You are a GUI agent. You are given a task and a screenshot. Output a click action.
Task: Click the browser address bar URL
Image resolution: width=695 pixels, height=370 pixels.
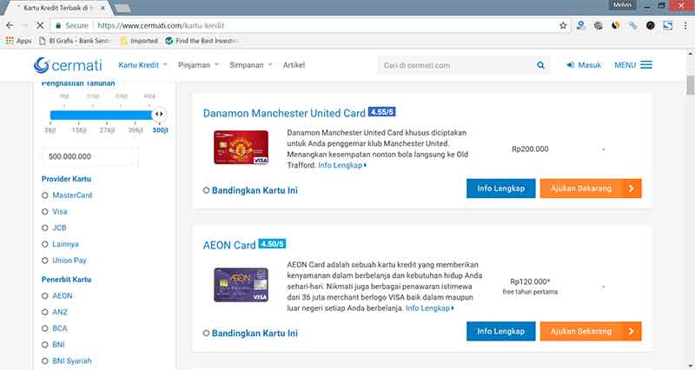coord(161,26)
